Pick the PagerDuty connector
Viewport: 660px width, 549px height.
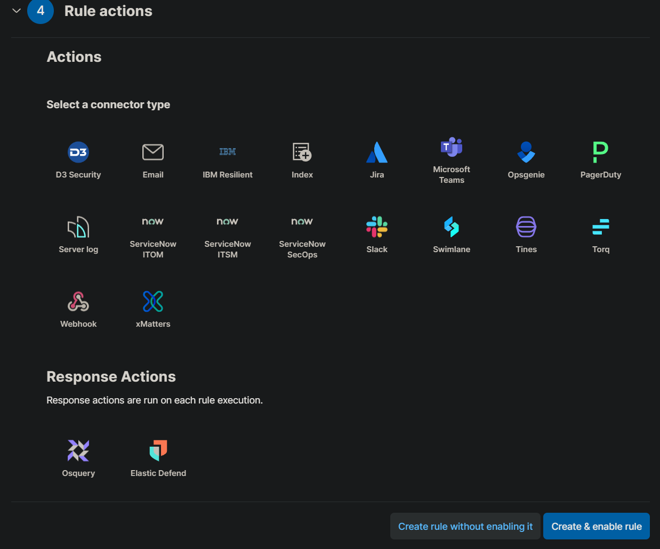[x=601, y=160]
